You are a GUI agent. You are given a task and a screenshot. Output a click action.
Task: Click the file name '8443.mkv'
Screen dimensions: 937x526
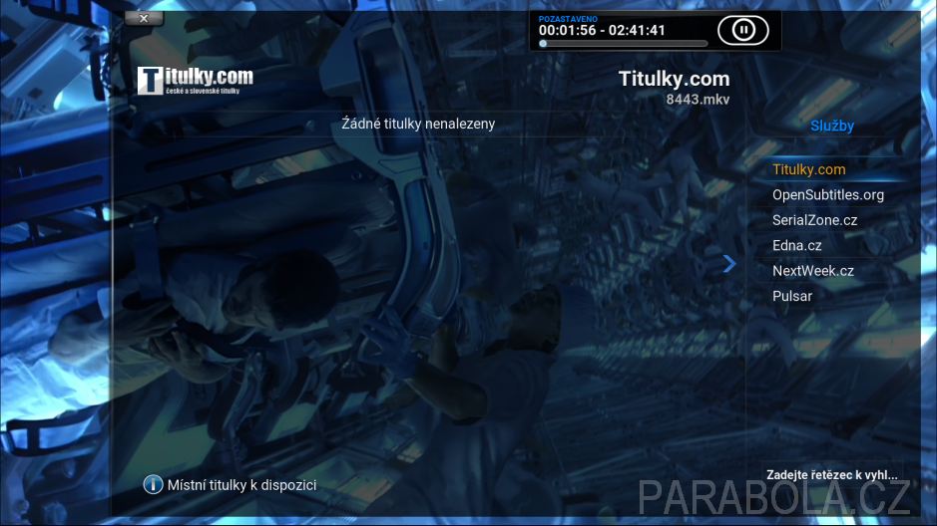(x=698, y=100)
